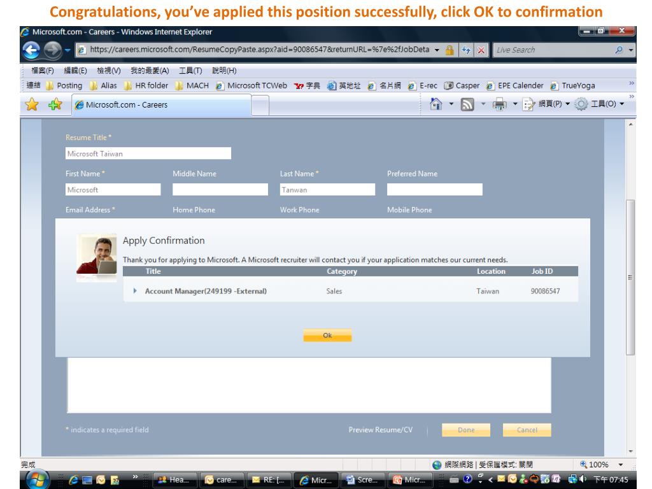Screen dimensions: 652x489
Task: Click the Middle Name input field
Action: click(x=220, y=190)
